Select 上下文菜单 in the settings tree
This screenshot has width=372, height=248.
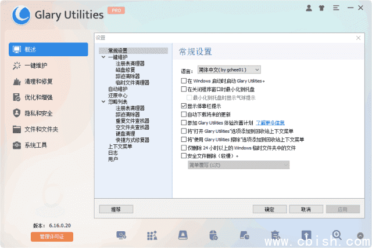120,147
